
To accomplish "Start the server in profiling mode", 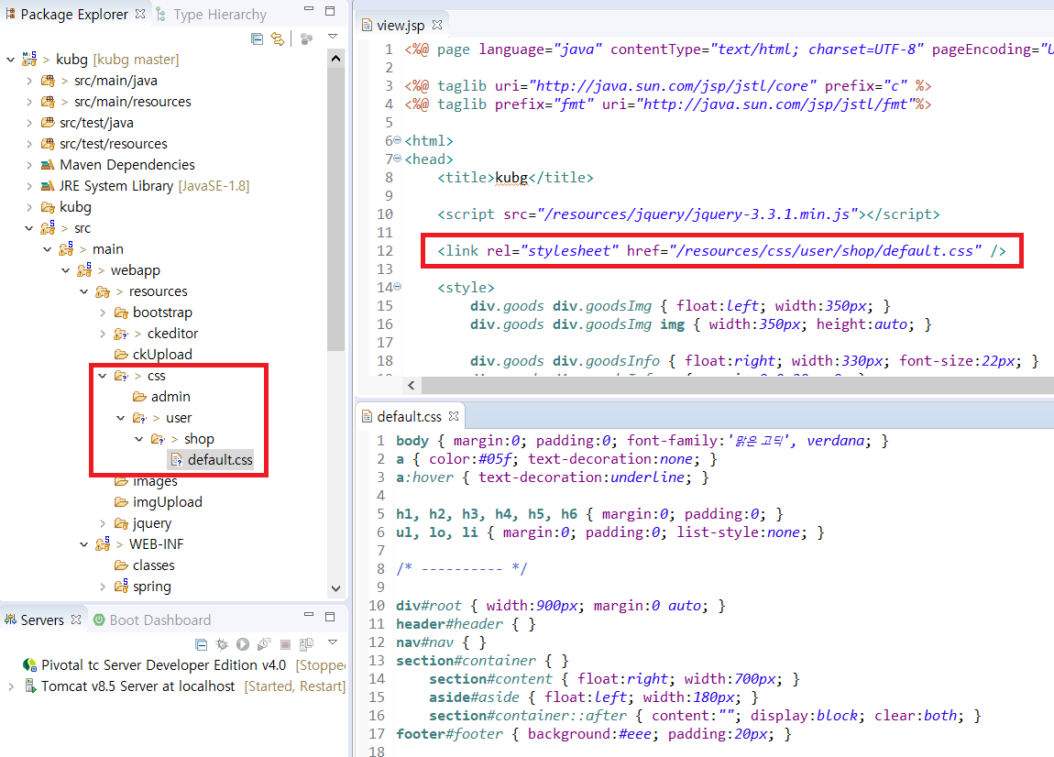I will click(263, 644).
